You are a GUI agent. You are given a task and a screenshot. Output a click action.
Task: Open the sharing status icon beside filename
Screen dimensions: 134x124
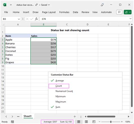coord(36,5)
